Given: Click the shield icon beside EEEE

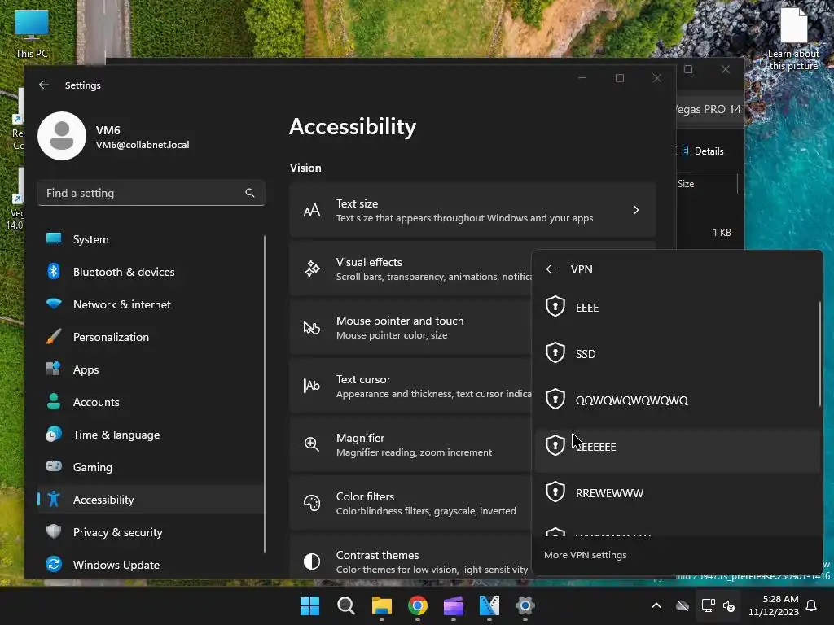Looking at the screenshot, I should tap(555, 306).
